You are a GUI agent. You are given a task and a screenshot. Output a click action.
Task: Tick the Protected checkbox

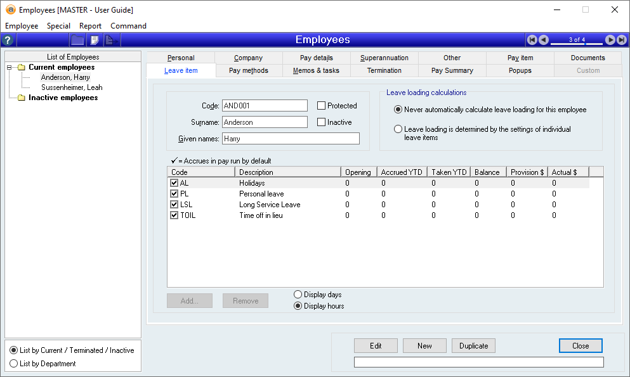coord(322,106)
